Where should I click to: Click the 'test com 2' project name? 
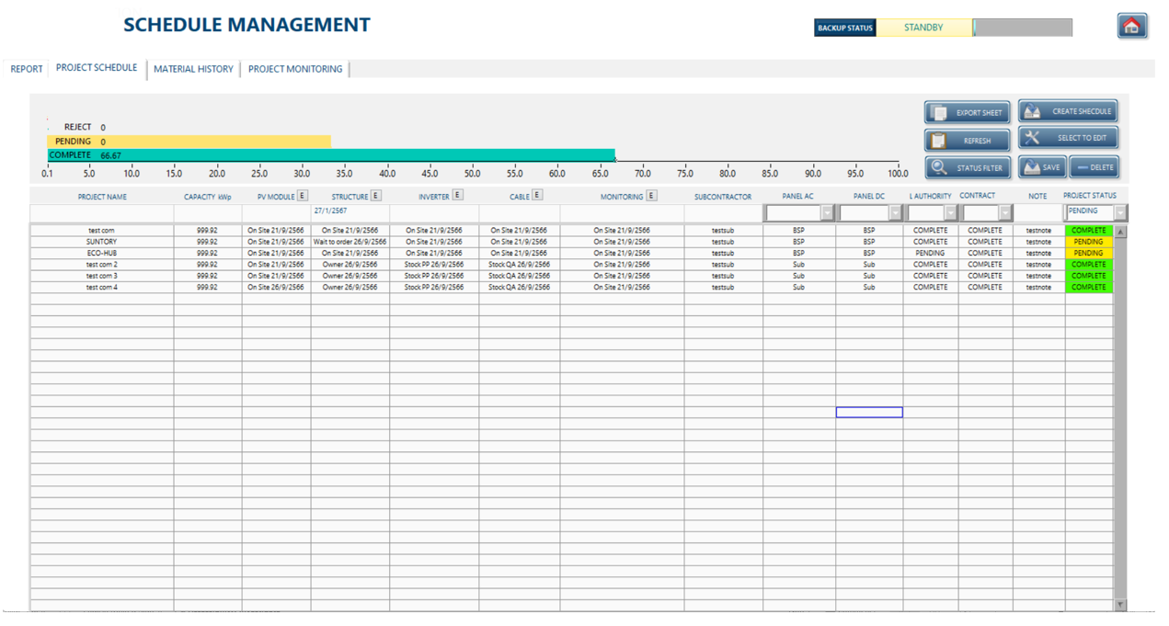tap(102, 265)
